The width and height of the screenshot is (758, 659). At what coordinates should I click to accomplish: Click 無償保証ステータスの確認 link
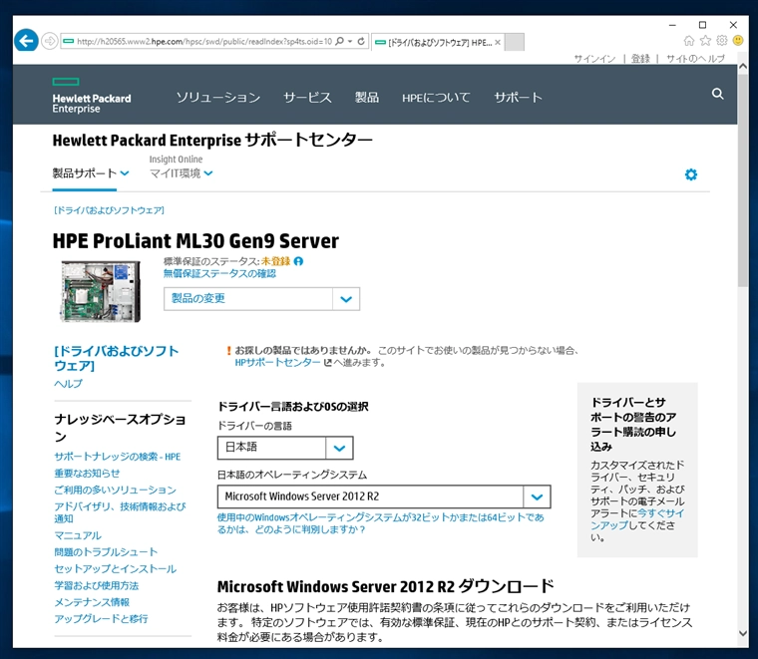219,273
